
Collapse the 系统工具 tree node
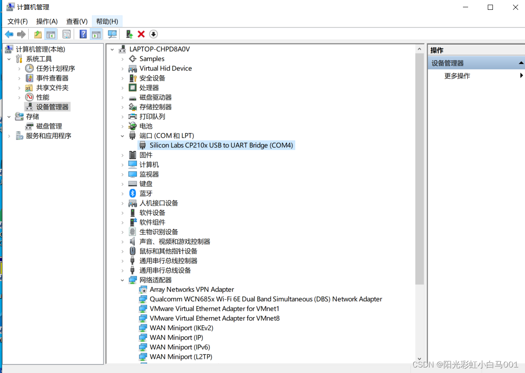coord(9,59)
